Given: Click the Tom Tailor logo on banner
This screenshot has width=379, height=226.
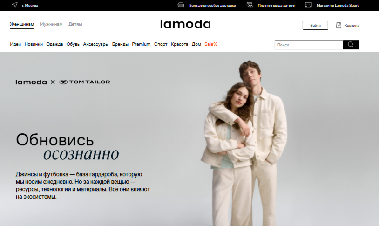Looking at the screenshot, I should [85, 82].
